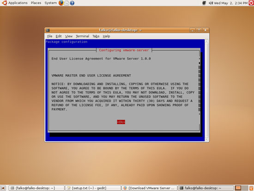Maximize the terminal window
Screen dimensions: 254x191
pos(199,30)
